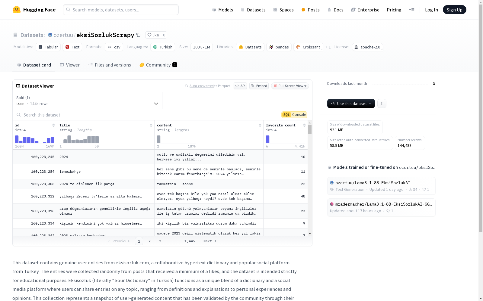Select the Text modality tag
483x301 pixels.
(72, 47)
